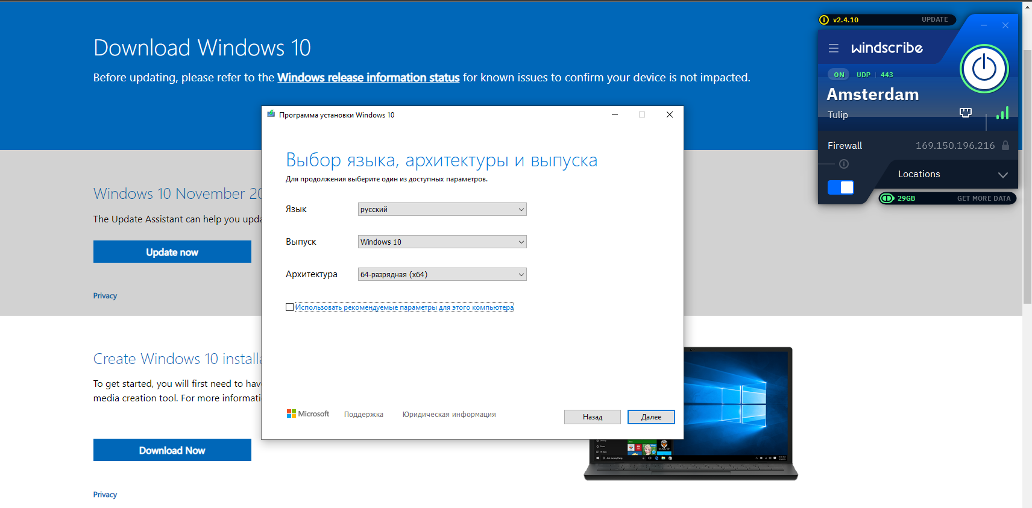Minimize the Windows 10 setup dialog
Screen dimensions: 1032x508
click(x=615, y=114)
